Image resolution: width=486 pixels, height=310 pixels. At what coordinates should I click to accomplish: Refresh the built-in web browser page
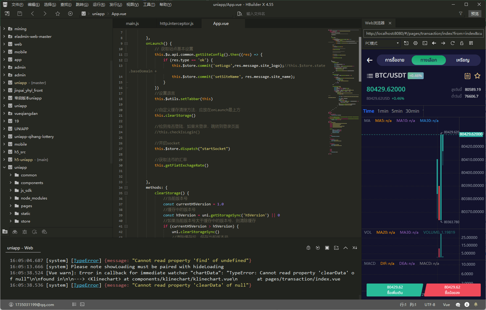pos(452,43)
